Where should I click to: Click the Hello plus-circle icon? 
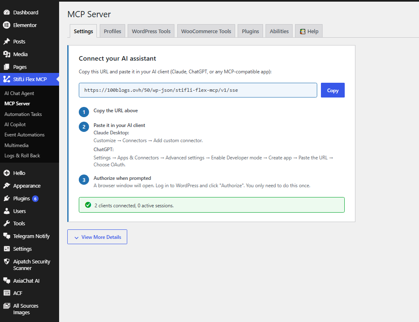(x=7, y=173)
